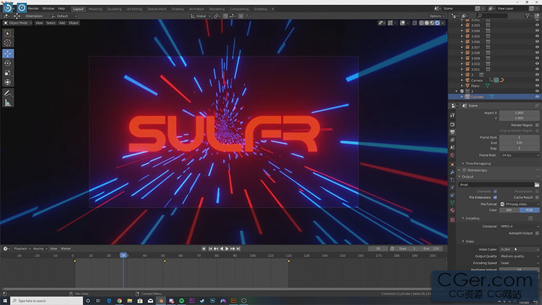542x305 pixels.
Task: Open the timeline Keying menu
Action: 40,249
